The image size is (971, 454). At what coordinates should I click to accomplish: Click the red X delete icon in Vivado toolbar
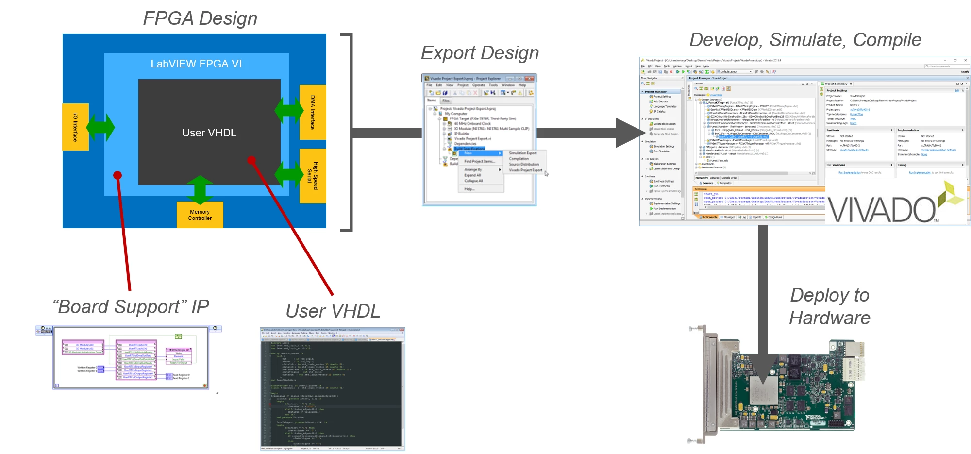point(671,72)
